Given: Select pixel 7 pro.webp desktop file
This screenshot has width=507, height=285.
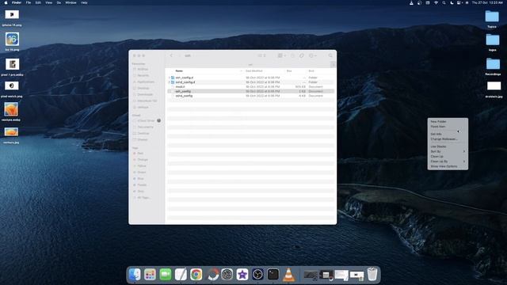Looking at the screenshot, I should (13, 66).
